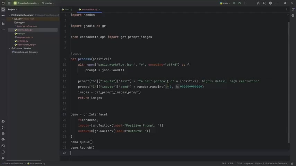Expand the .venv folder
The image size is (296, 166).
coord(12,19)
